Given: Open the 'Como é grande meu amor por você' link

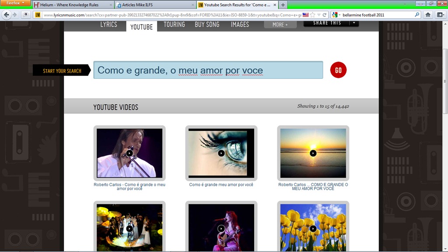Looking at the screenshot, I should (x=221, y=185).
